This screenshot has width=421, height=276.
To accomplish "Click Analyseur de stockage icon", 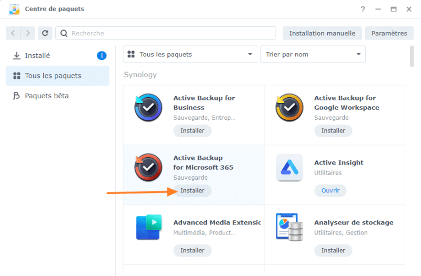I will point(289,227).
